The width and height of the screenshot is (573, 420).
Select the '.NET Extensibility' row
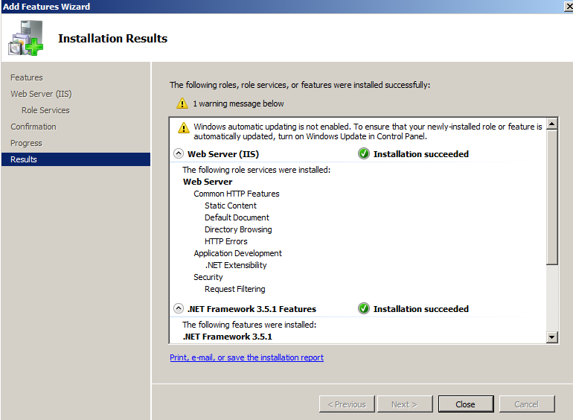click(x=236, y=265)
